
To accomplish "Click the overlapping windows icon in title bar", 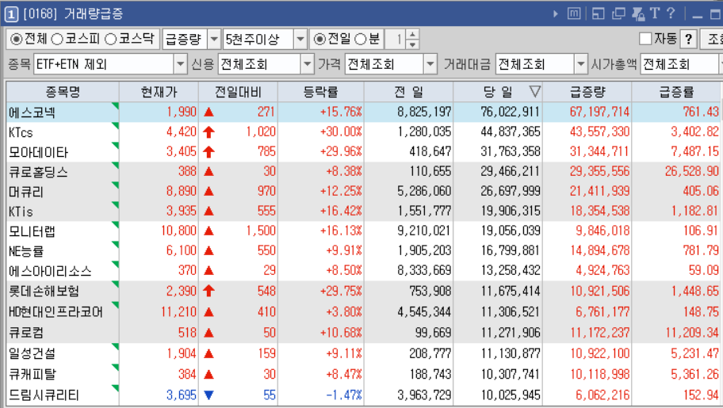I will [618, 13].
